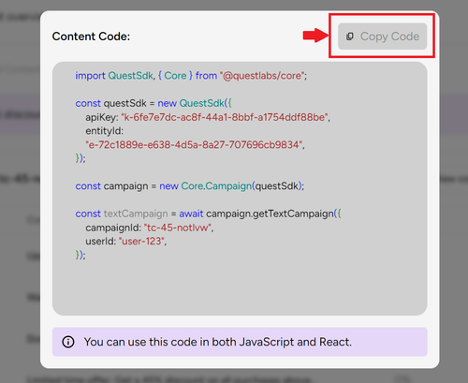Click the info icon in the purple banner
This screenshot has height=383, width=468.
coord(68,342)
